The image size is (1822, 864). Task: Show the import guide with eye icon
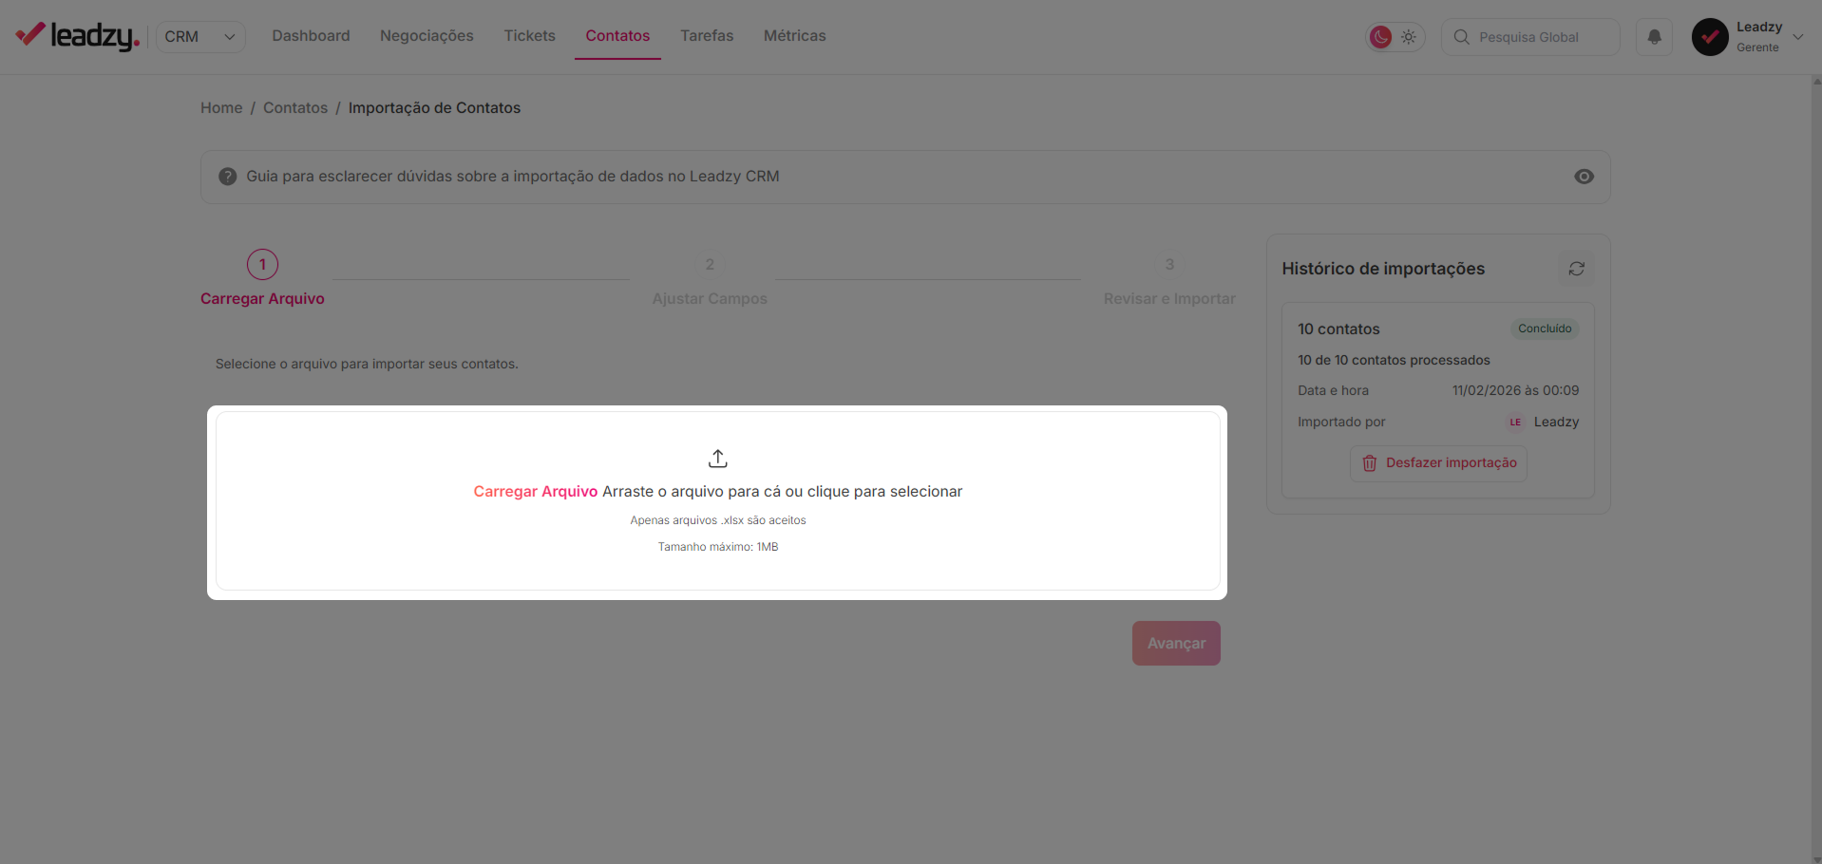[1584, 177]
